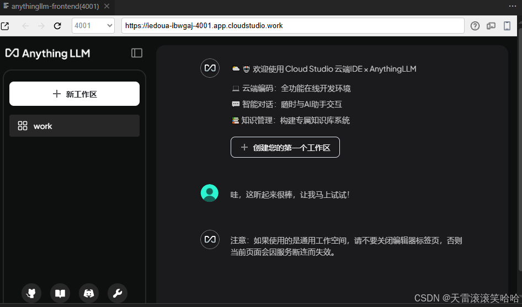Click user message 哇，这听起来很棒

[290, 195]
